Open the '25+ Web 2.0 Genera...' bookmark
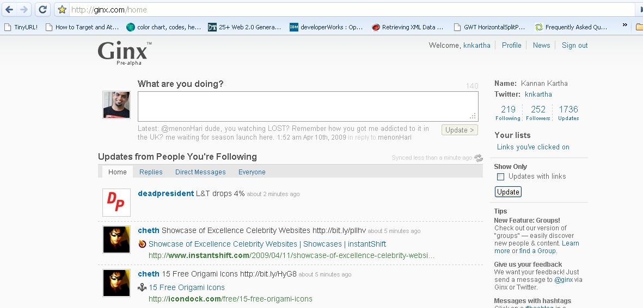 click(244, 27)
